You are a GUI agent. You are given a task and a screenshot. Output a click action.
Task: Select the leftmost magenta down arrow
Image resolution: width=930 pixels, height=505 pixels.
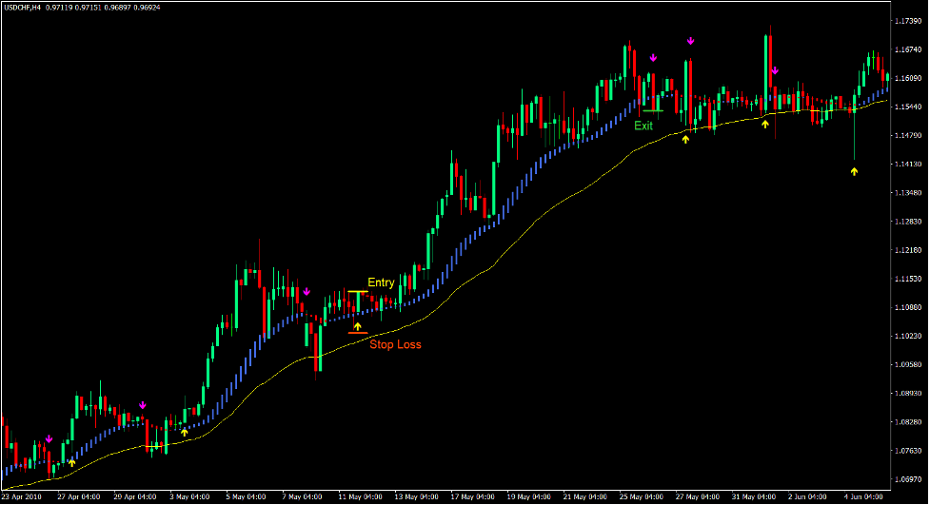49,439
